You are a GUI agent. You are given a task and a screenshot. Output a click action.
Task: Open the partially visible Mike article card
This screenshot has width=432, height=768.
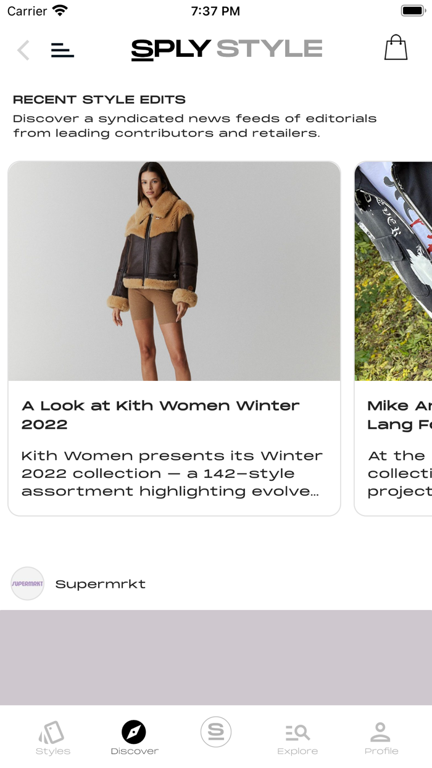[393, 338]
